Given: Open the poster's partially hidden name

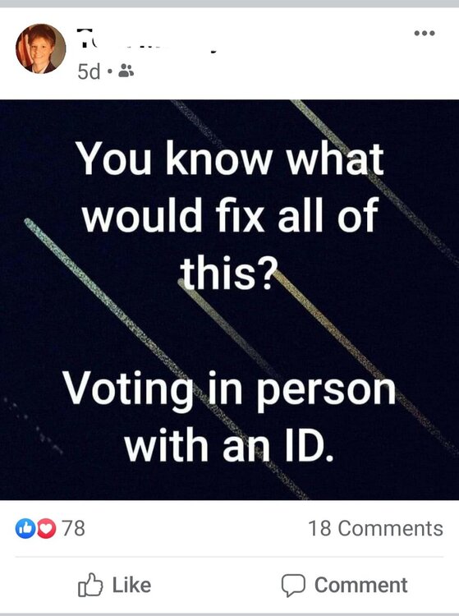Looking at the screenshot, I should click(147, 41).
